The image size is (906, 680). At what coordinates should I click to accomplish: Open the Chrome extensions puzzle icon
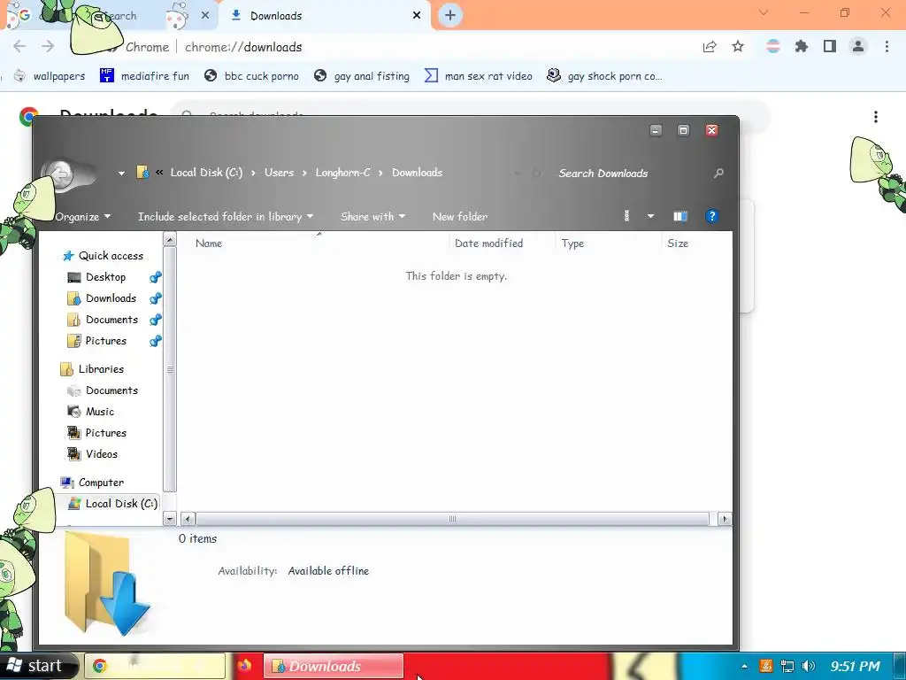click(802, 46)
